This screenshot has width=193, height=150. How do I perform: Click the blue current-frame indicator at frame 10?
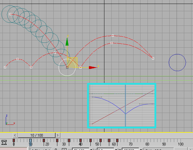pyautogui.click(x=30, y=142)
